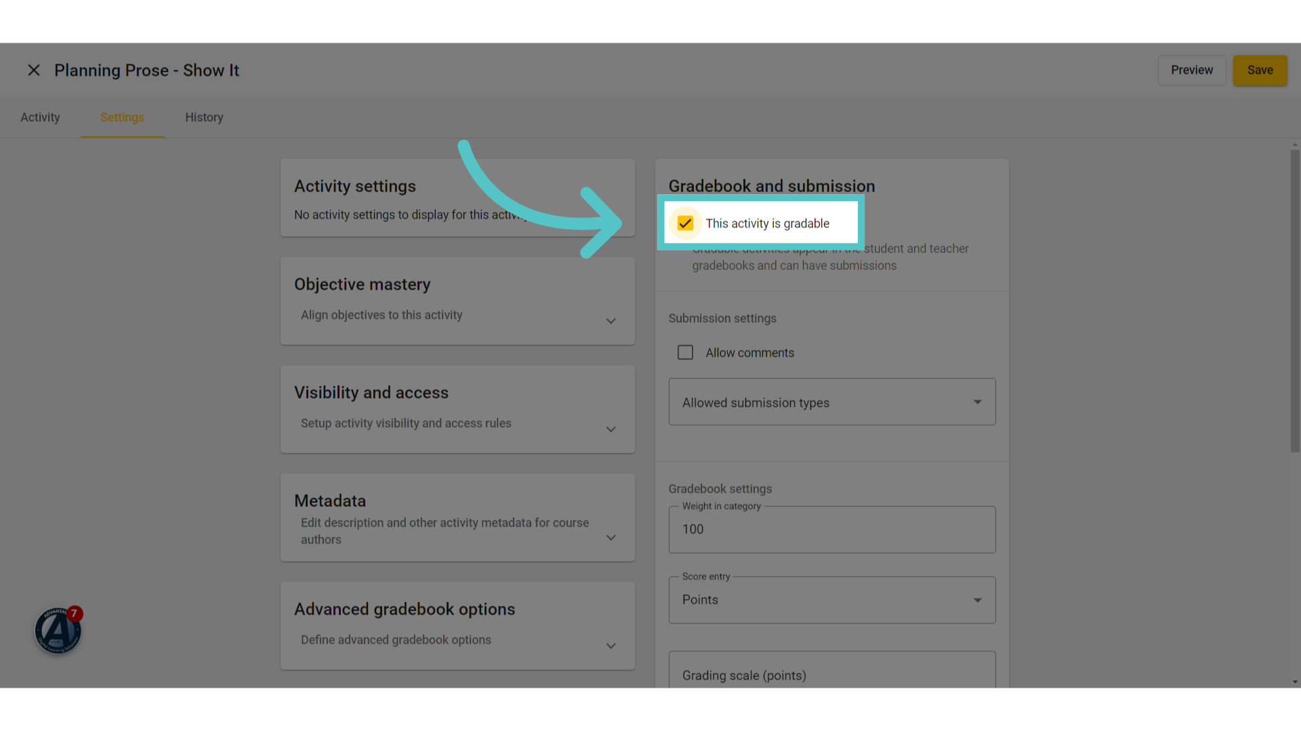Click the vertical page scrollbar thumb

click(1295, 301)
